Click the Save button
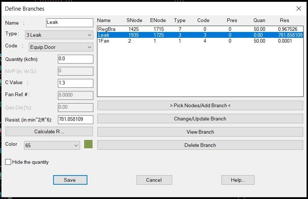The height and width of the screenshot is (199, 308). [x=70, y=180]
